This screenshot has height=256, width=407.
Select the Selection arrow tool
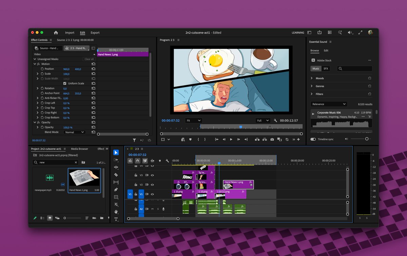[x=116, y=152]
